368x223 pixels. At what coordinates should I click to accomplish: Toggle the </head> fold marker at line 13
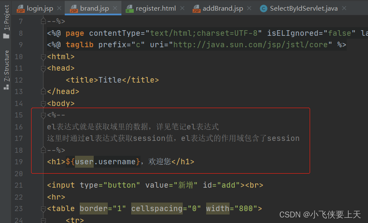pos(43,91)
